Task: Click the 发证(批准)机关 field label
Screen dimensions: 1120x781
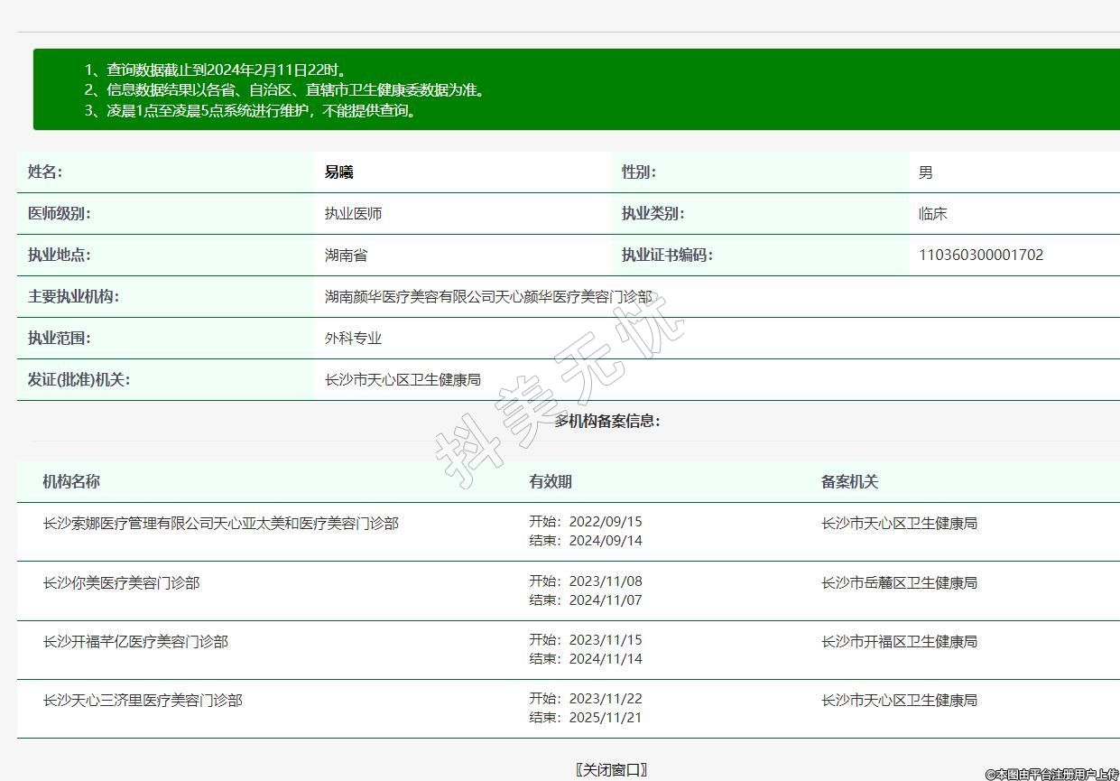Action: point(79,379)
